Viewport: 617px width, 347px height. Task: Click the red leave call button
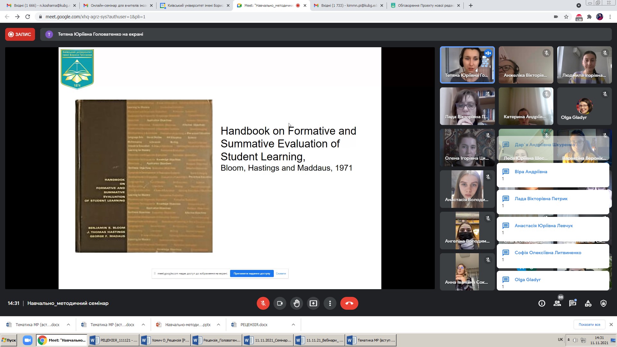point(349,303)
